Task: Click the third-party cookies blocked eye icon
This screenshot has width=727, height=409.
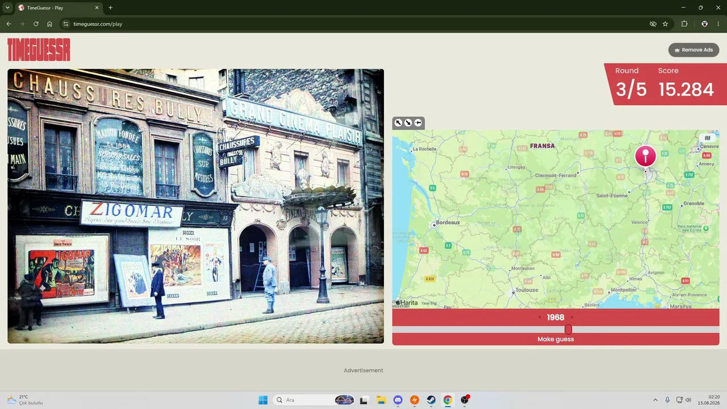Action: [653, 24]
